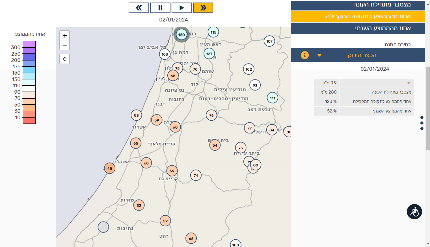This screenshot has height=247, width=430.
Task: Zoom in on the map
Action: pyautogui.click(x=65, y=36)
